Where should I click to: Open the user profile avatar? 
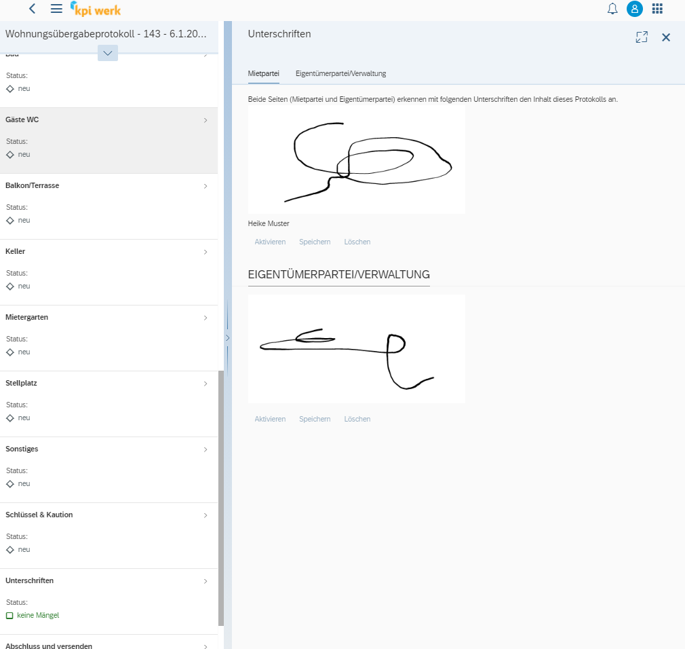tap(635, 9)
